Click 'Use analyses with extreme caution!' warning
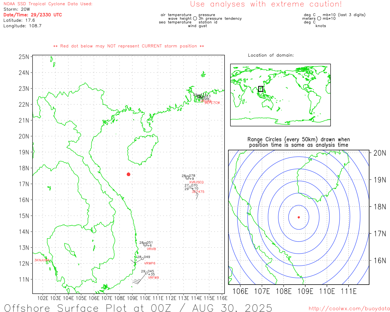 point(266,4)
